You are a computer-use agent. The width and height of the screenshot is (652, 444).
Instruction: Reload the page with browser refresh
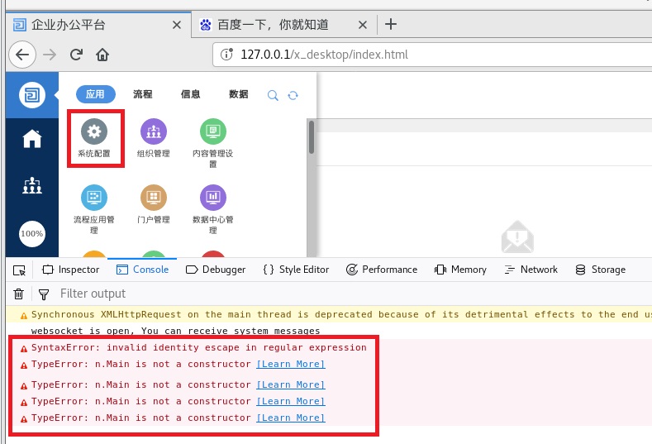[76, 55]
